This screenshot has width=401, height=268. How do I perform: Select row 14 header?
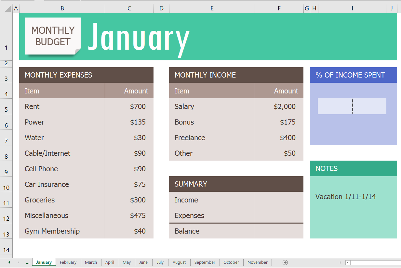pyautogui.click(x=6, y=247)
